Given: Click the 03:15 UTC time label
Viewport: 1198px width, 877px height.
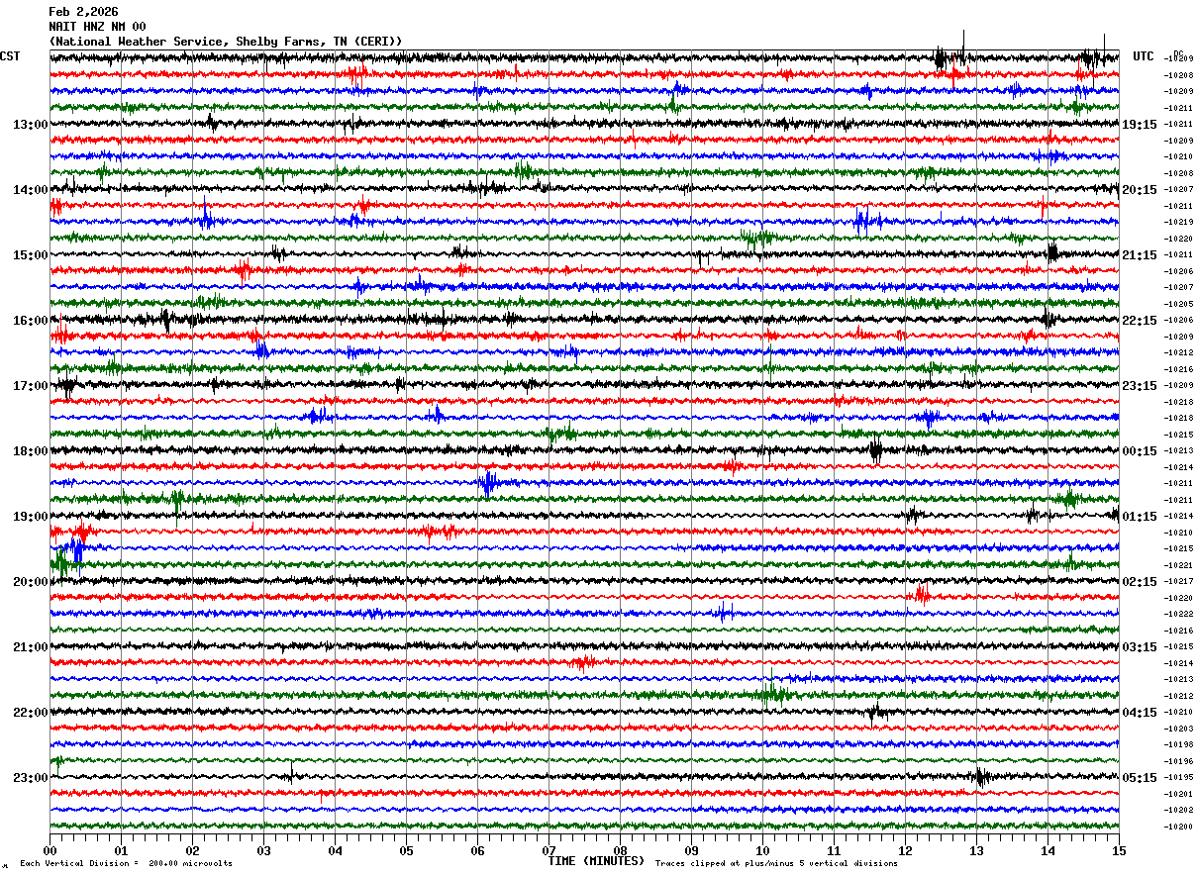Looking at the screenshot, I should point(1140,647).
